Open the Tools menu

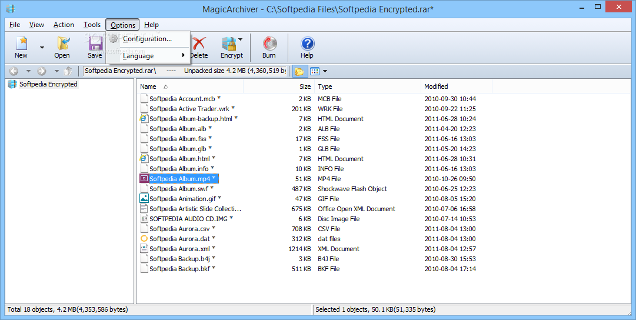point(92,25)
